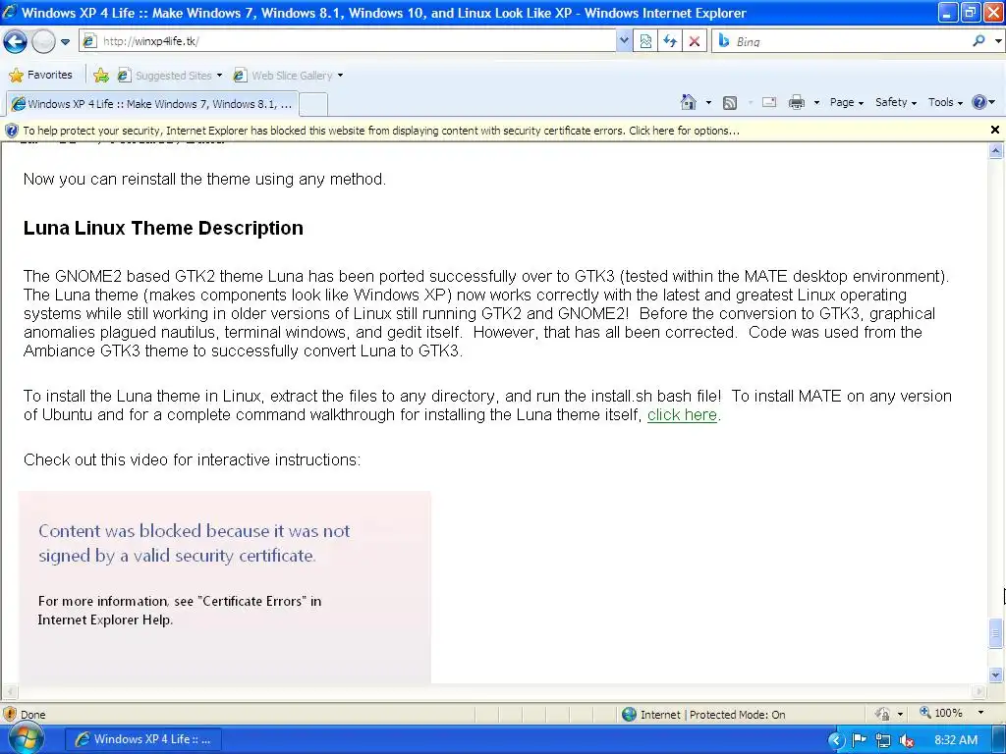Click the RSS Feeds icon
Image resolution: width=1006 pixels, height=754 pixels.
tap(730, 102)
